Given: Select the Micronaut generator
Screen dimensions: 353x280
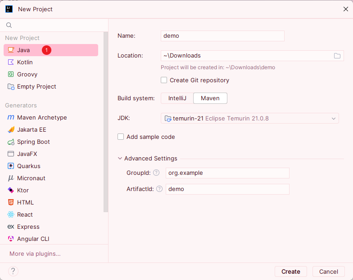Looking at the screenshot, I should pyautogui.click(x=51, y=178).
